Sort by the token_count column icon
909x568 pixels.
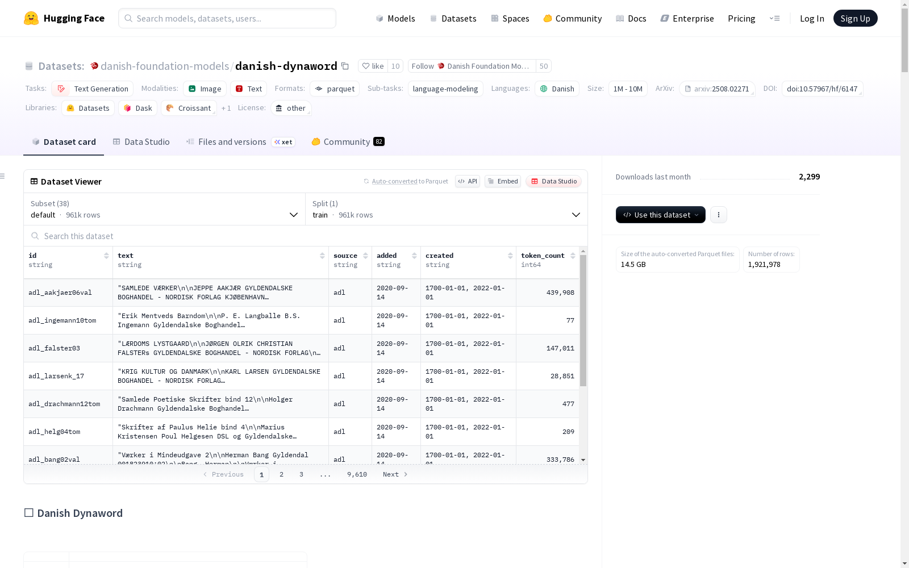573,256
